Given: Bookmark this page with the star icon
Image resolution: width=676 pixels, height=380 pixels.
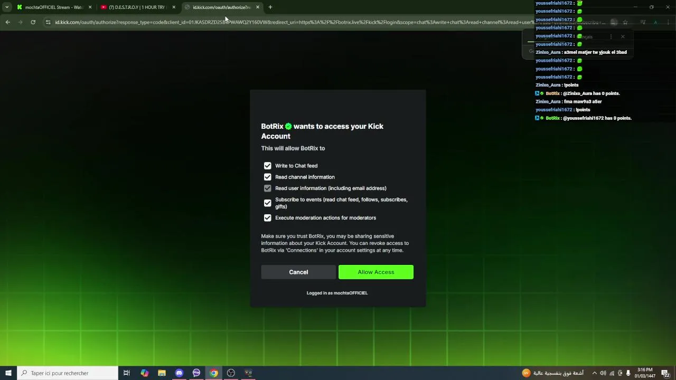Looking at the screenshot, I should [625, 22].
